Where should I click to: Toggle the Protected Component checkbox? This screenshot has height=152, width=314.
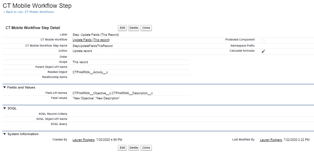pos(263,40)
